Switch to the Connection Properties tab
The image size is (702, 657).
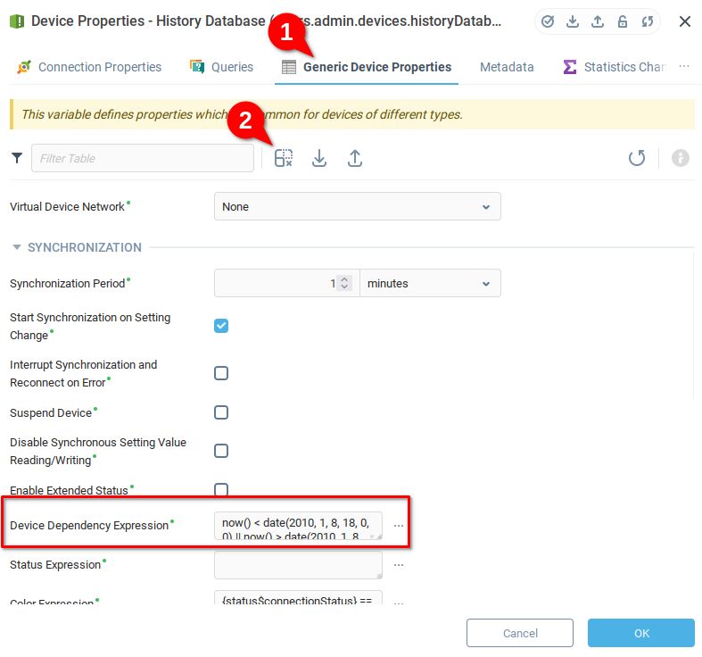click(x=89, y=67)
